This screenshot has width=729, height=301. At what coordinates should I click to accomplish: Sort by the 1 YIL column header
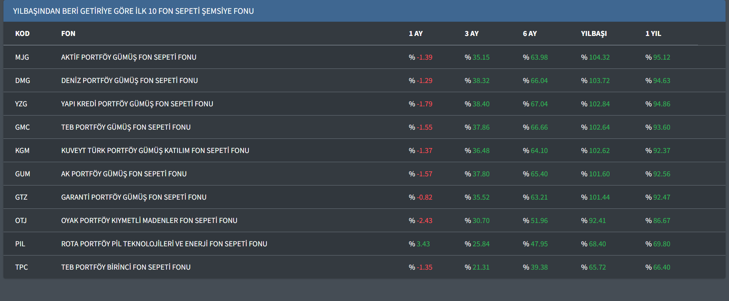(x=653, y=34)
